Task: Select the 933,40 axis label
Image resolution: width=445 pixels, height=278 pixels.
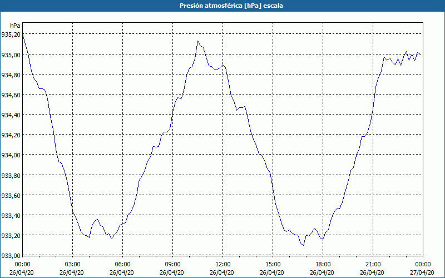Action: coord(11,215)
